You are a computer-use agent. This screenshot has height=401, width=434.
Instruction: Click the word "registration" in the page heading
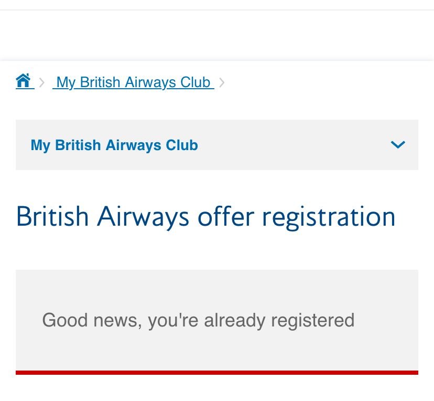(329, 217)
